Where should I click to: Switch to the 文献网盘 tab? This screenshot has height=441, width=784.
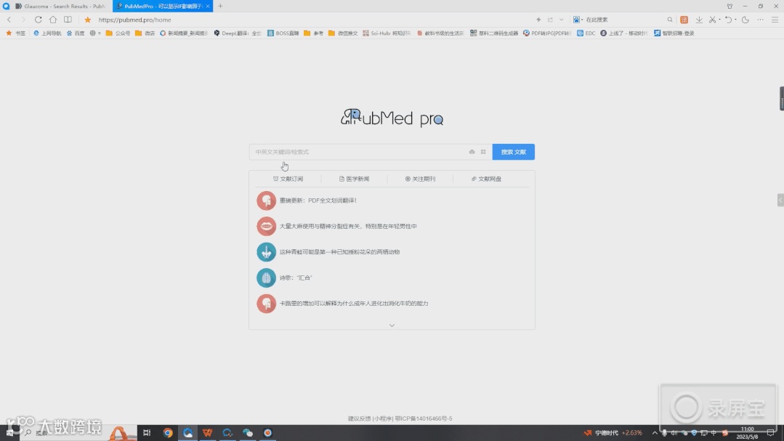pyautogui.click(x=486, y=179)
